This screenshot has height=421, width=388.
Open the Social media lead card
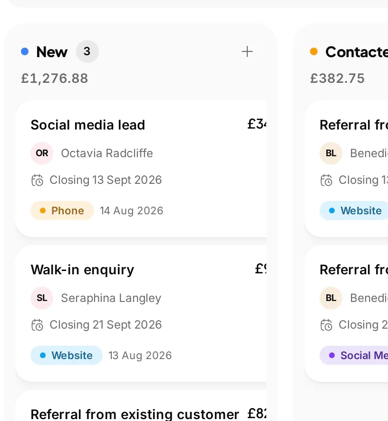point(141,169)
